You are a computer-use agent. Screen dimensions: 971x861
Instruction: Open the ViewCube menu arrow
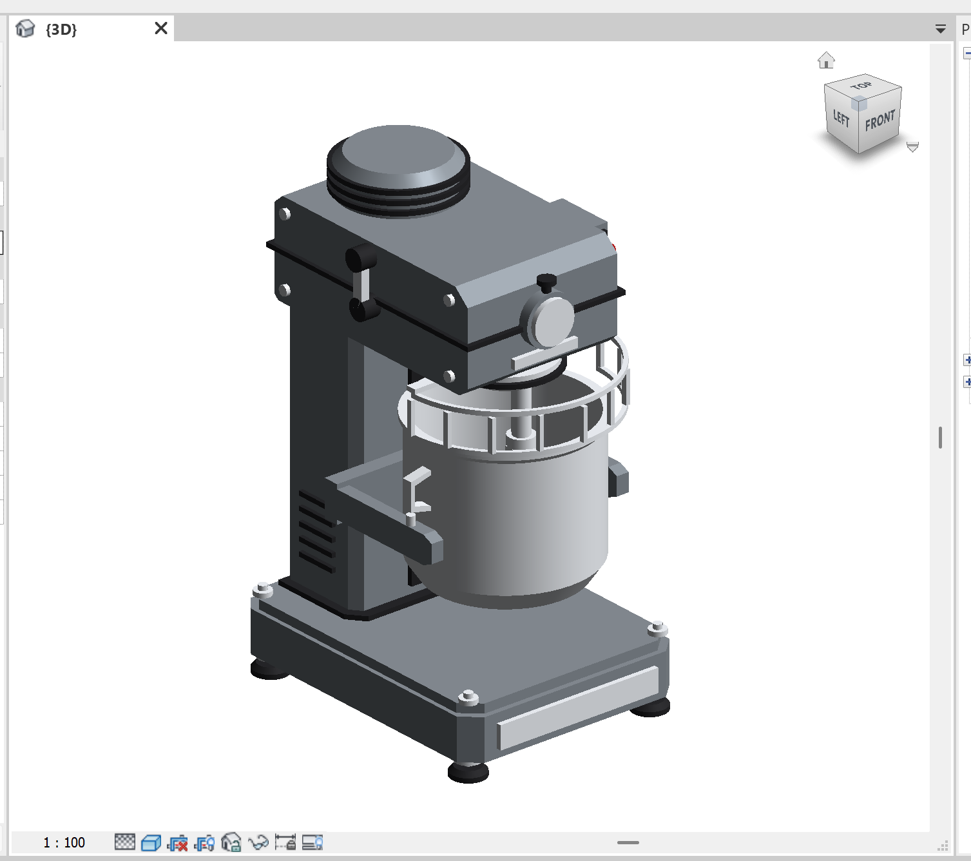tap(912, 147)
